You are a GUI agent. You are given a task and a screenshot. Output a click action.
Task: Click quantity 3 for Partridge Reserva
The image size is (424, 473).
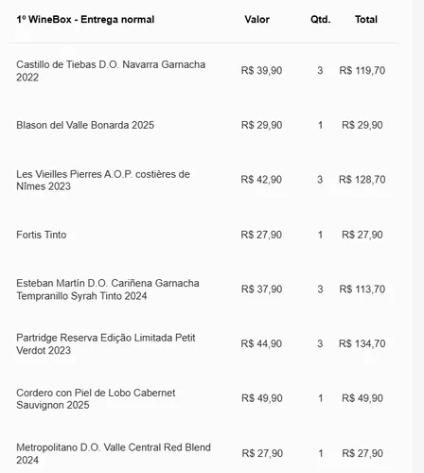point(320,343)
